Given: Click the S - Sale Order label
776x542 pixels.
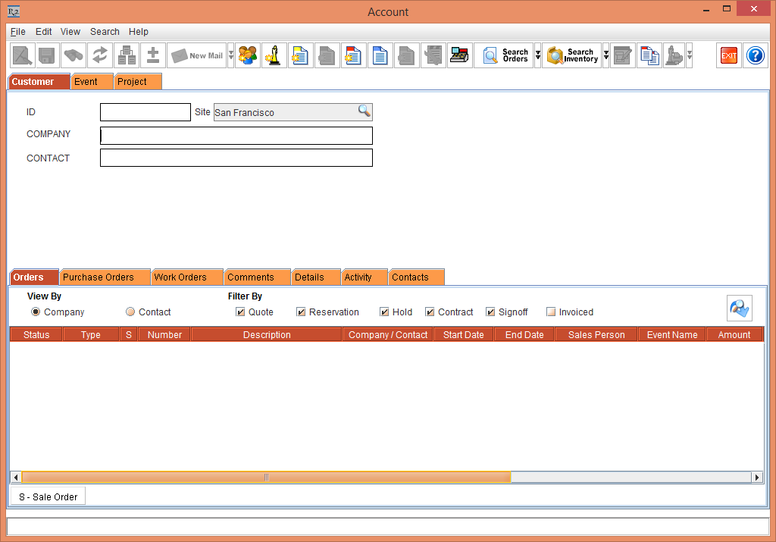Looking at the screenshot, I should click(48, 497).
